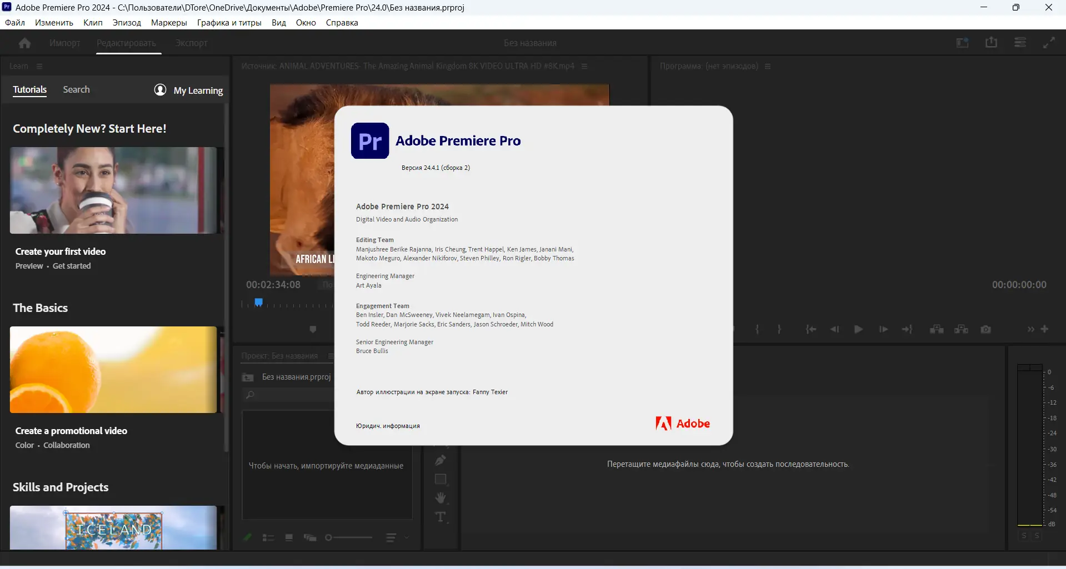This screenshot has width=1066, height=569.
Task: Open the Source monitor panel menu
Action: 584,66
